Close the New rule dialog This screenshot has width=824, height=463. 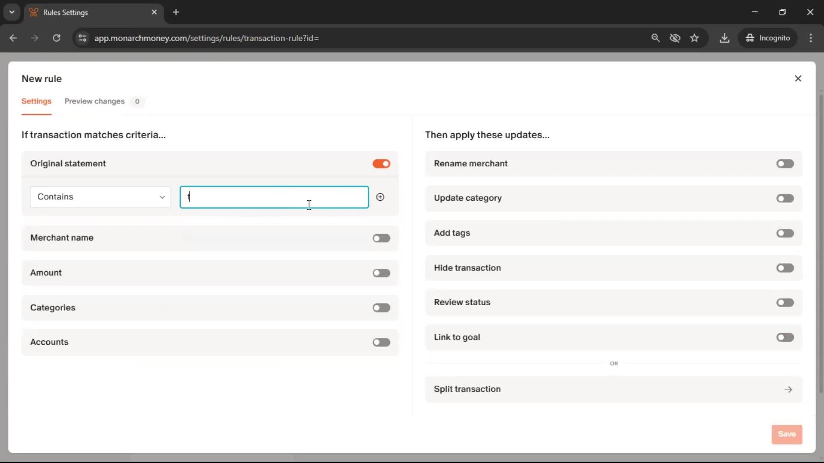[798, 78]
